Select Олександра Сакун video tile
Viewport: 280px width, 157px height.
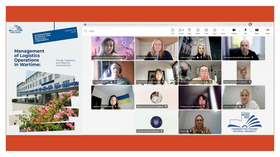coord(200,48)
